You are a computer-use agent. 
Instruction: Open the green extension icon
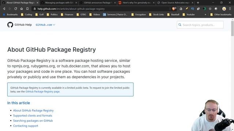tap(204, 9)
